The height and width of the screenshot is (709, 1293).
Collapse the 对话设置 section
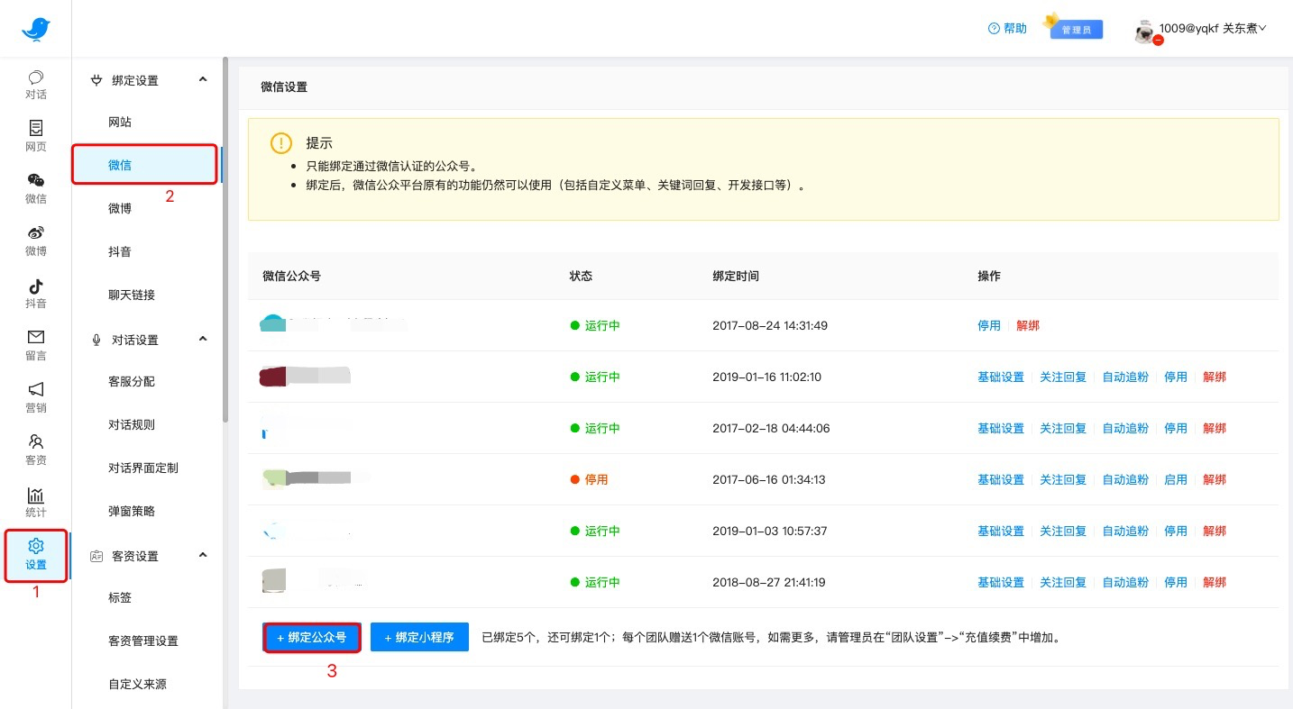click(x=203, y=340)
